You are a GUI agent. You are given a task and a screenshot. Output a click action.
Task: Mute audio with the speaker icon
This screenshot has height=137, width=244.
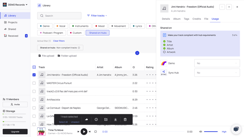(201, 132)
